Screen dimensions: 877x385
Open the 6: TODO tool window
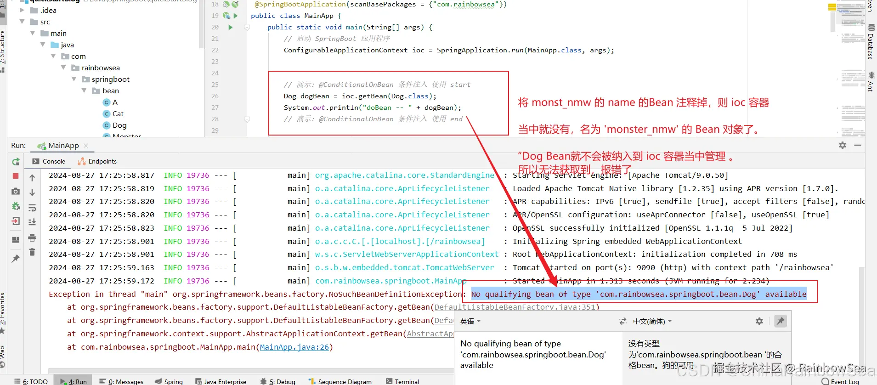pos(31,381)
